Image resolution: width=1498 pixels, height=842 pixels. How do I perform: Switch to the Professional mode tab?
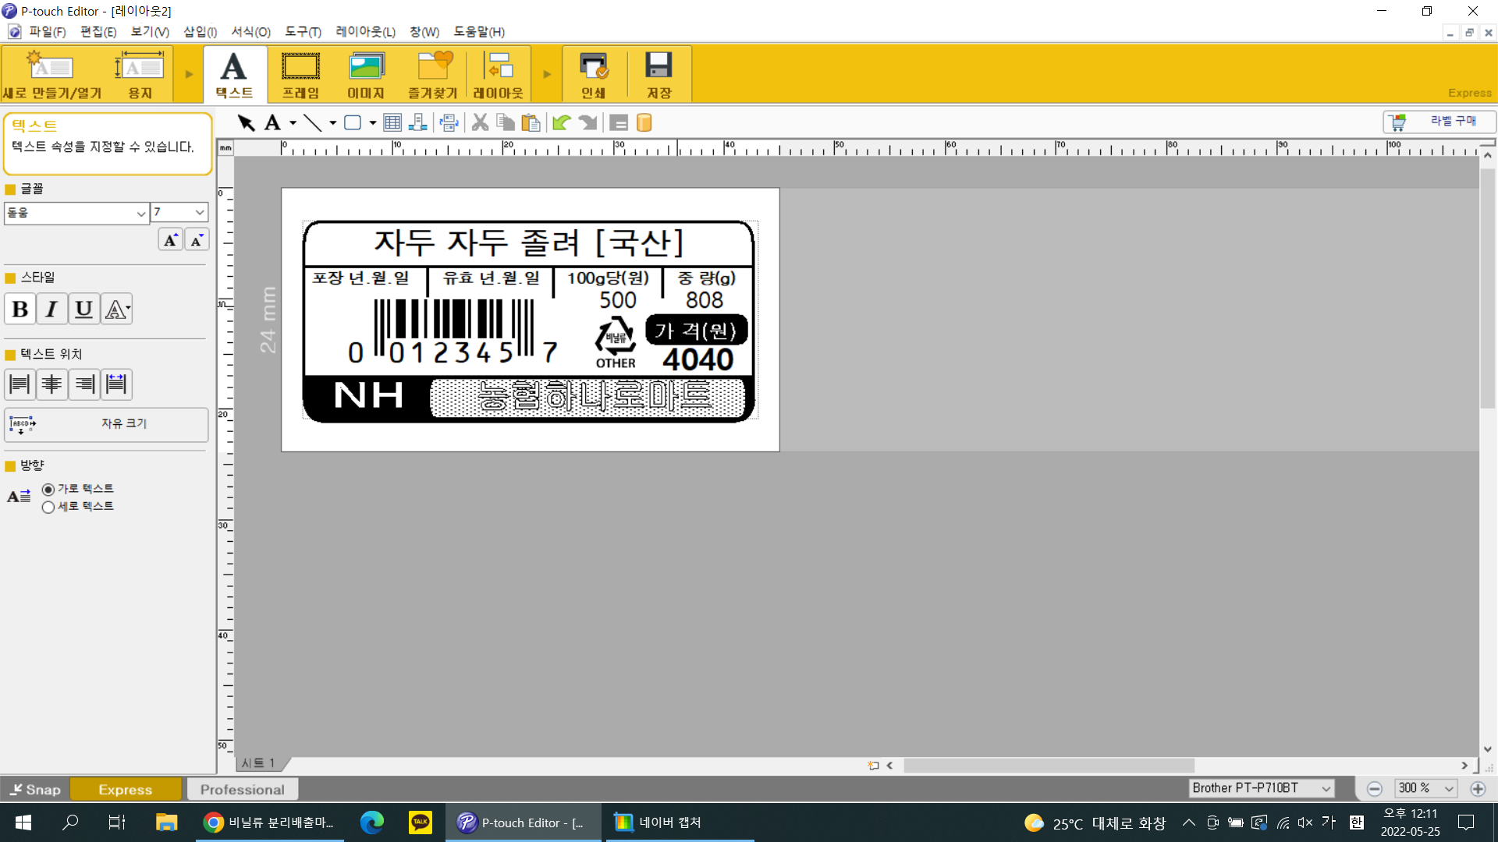coord(242,790)
